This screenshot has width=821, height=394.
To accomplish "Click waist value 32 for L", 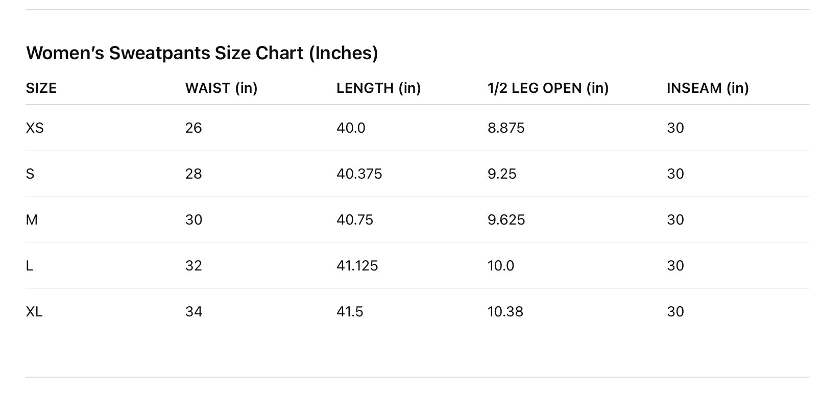I will coord(194,266).
